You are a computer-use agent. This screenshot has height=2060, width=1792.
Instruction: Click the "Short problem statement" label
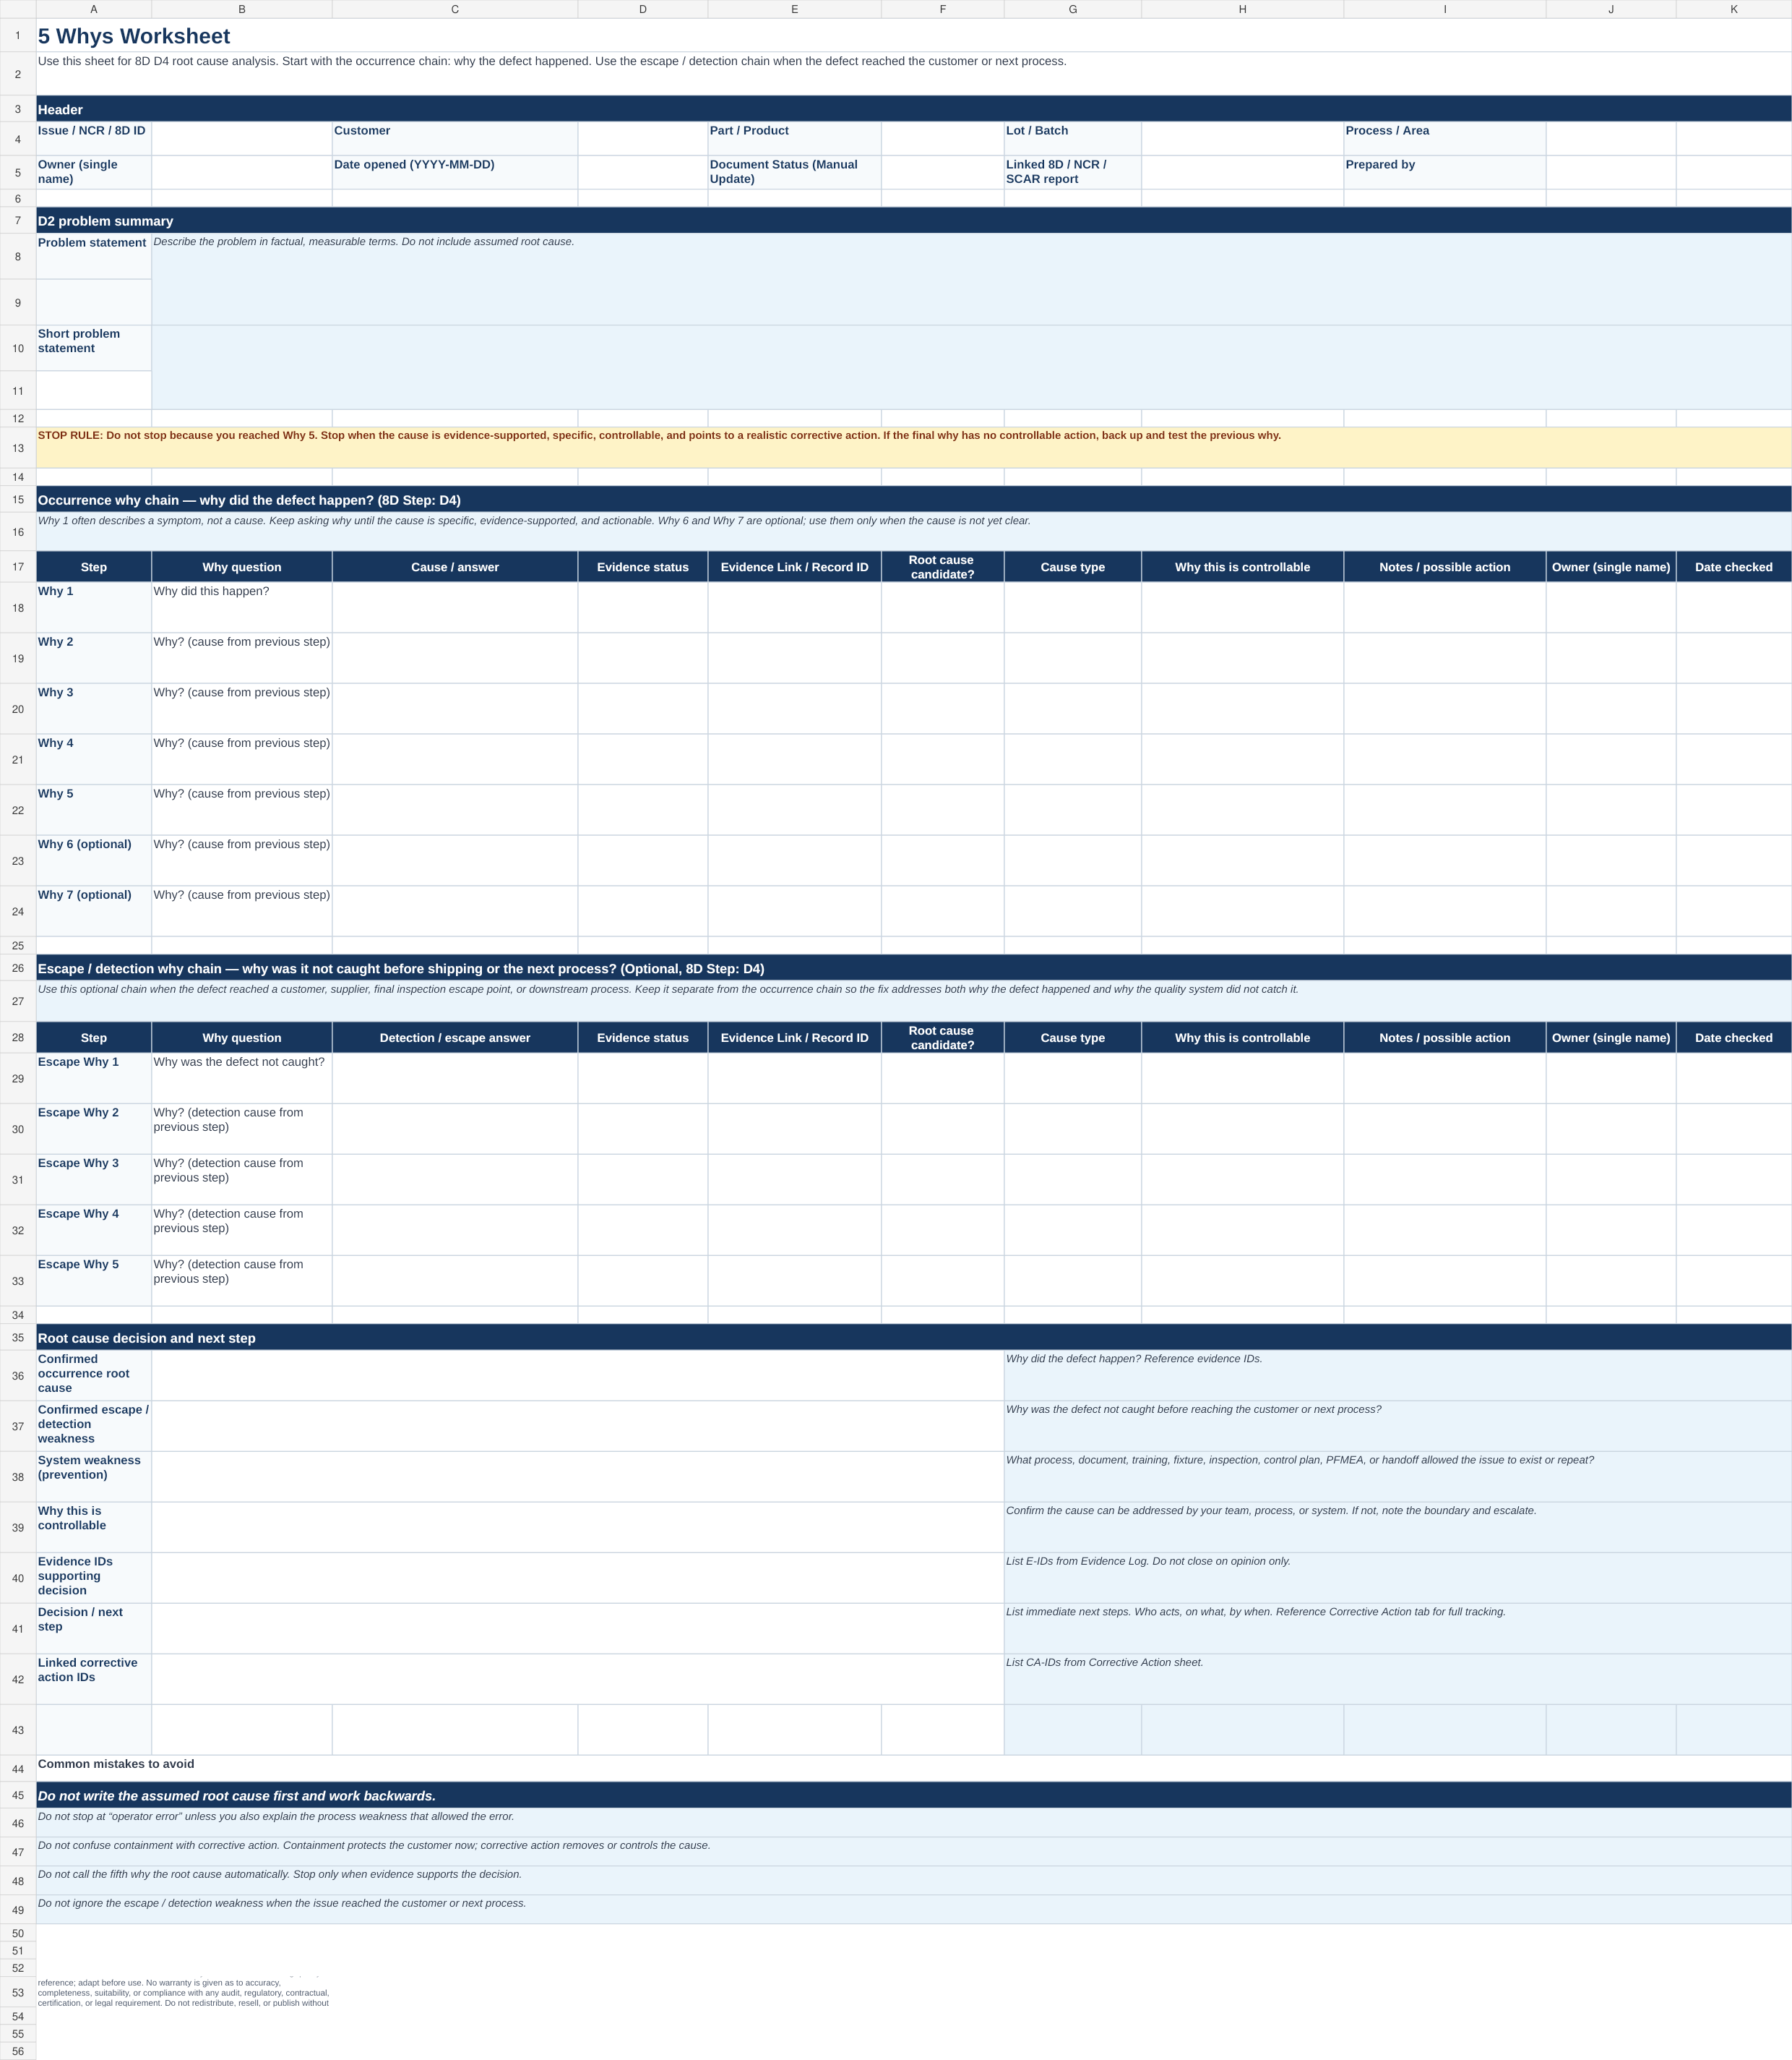pyautogui.click(x=94, y=349)
